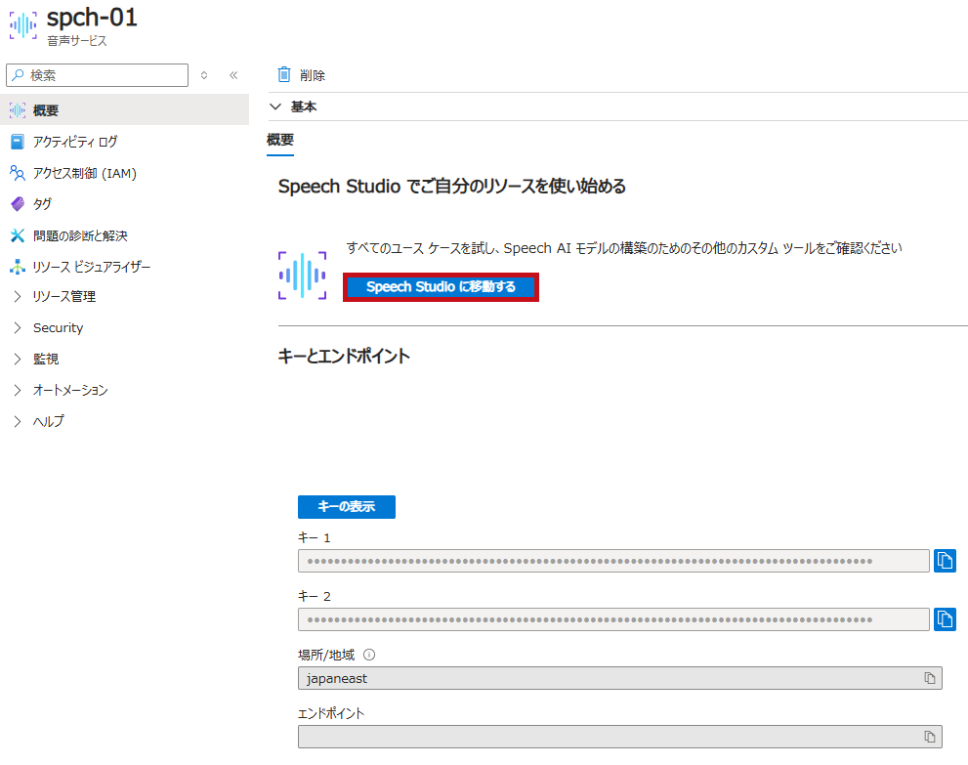Click the キーとエンドポイント heading
The height and width of the screenshot is (765, 968).
(x=344, y=357)
